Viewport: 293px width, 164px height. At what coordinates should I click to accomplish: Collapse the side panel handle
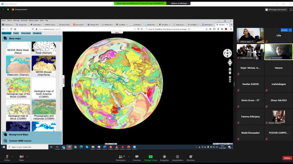[63, 81]
